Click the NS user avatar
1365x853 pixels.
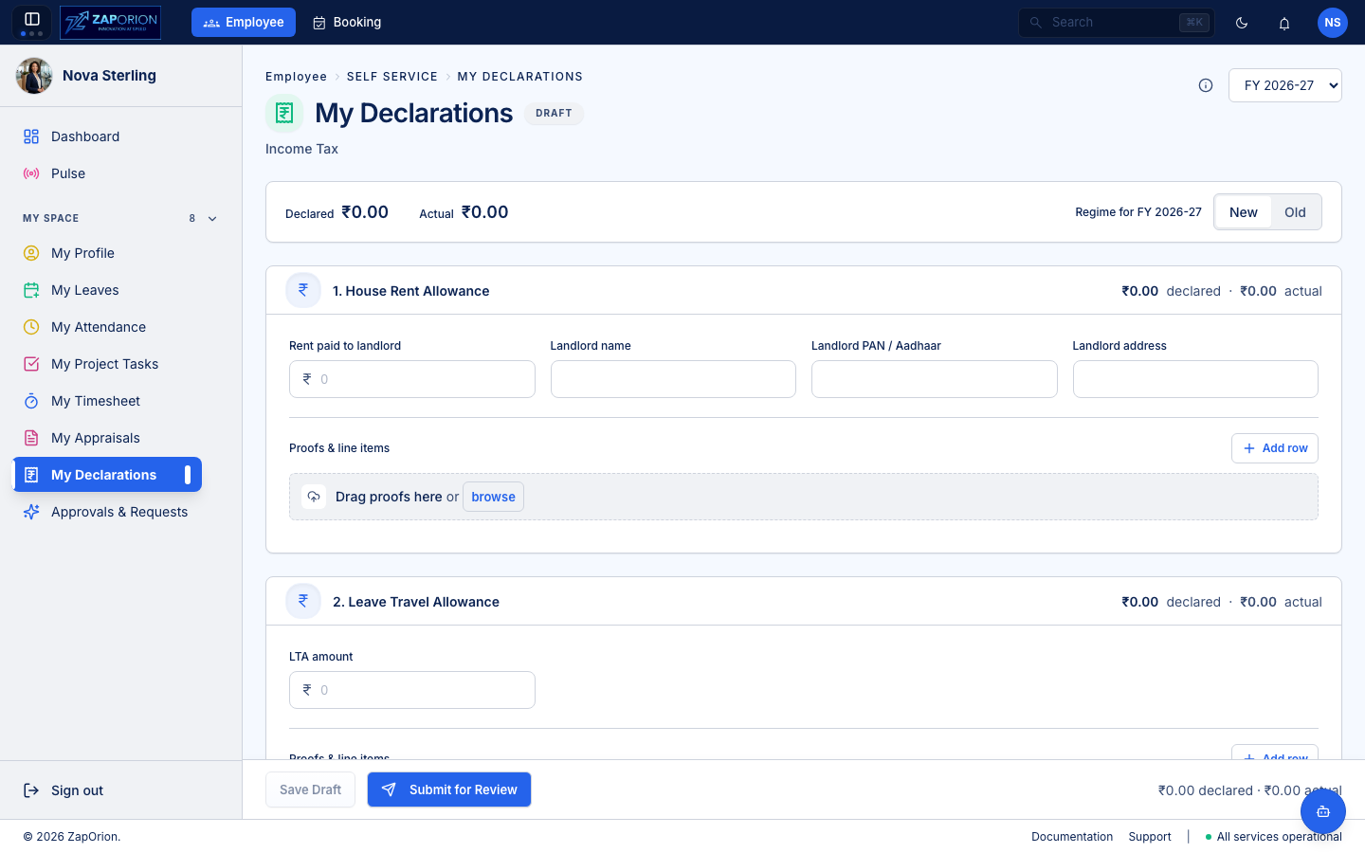point(1333,23)
